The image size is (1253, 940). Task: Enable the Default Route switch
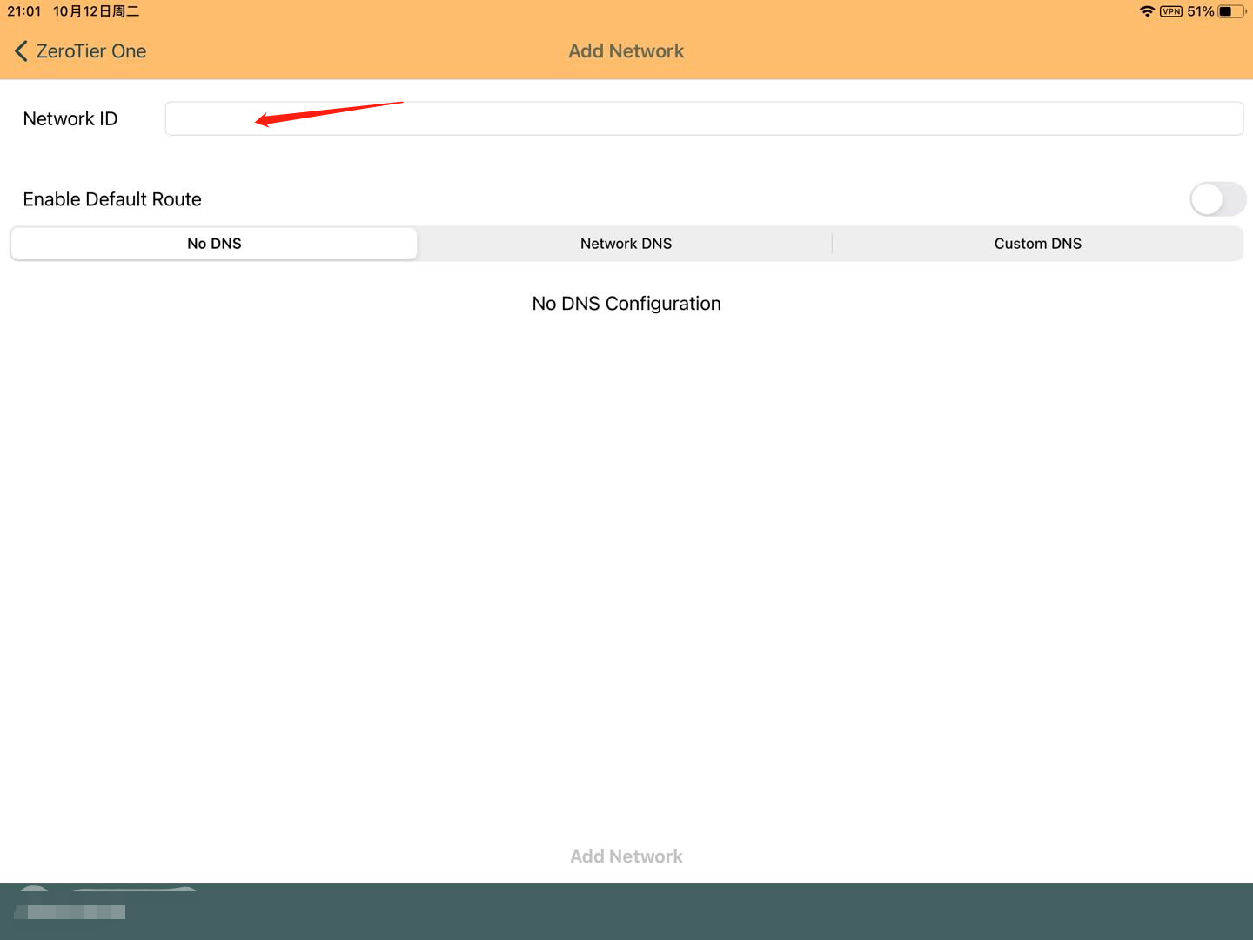click(1217, 199)
